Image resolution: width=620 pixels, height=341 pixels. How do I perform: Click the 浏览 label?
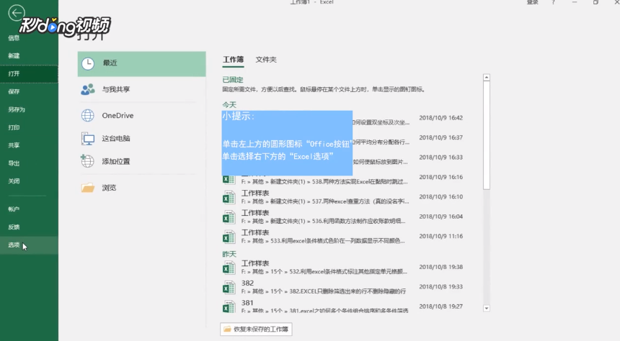(x=109, y=188)
